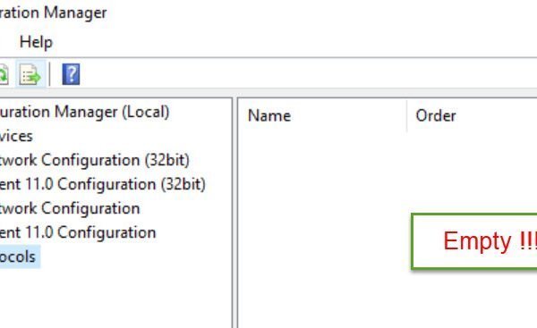Image resolution: width=537 pixels, height=328 pixels.
Task: Click the Export List toolbar icon
Action: (x=30, y=74)
